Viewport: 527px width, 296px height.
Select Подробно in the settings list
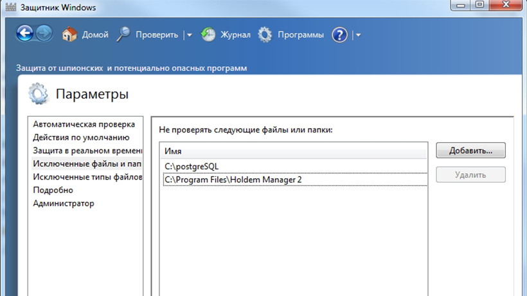[x=53, y=190]
